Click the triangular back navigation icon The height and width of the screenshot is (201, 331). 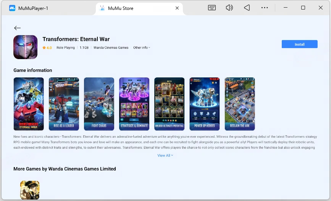(247, 8)
